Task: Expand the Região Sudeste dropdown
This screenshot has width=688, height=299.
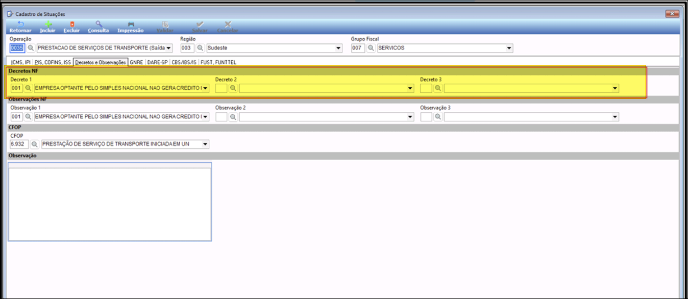Action: pyautogui.click(x=338, y=48)
